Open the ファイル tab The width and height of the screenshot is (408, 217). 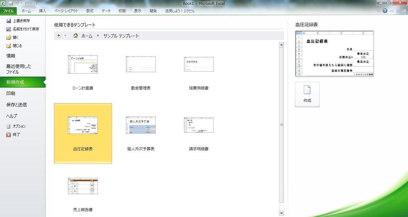(x=8, y=11)
